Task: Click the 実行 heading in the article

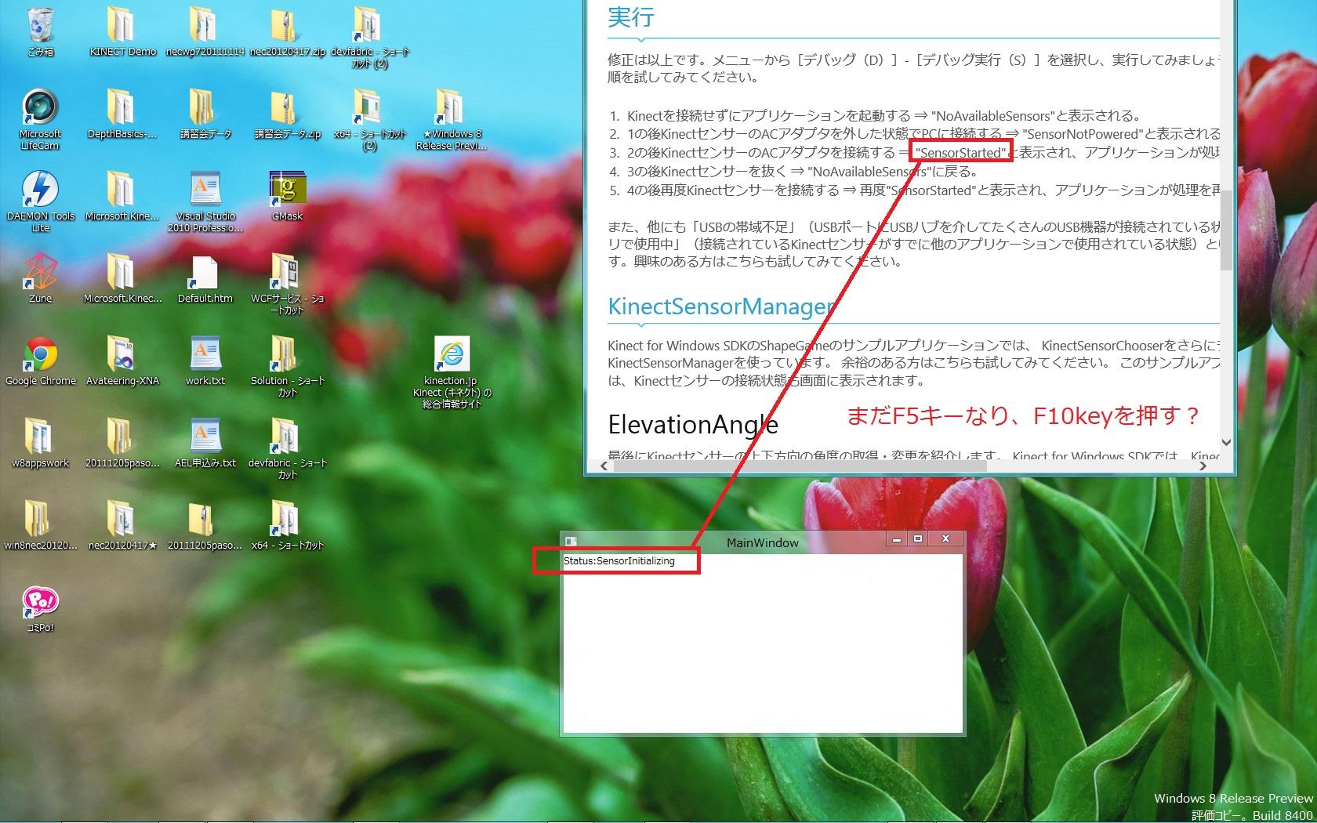Action: [x=631, y=17]
